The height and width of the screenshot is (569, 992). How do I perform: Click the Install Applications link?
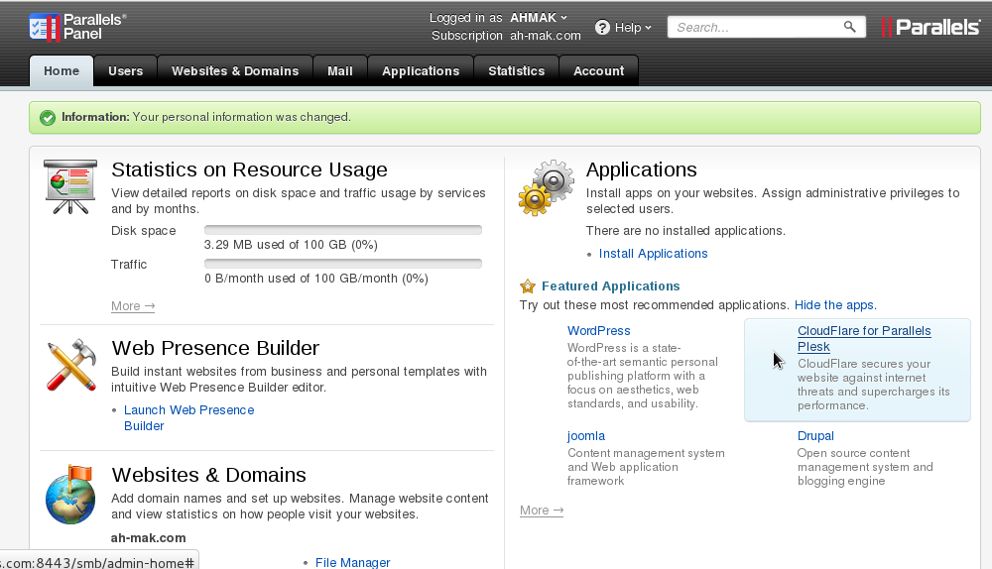pyautogui.click(x=653, y=254)
